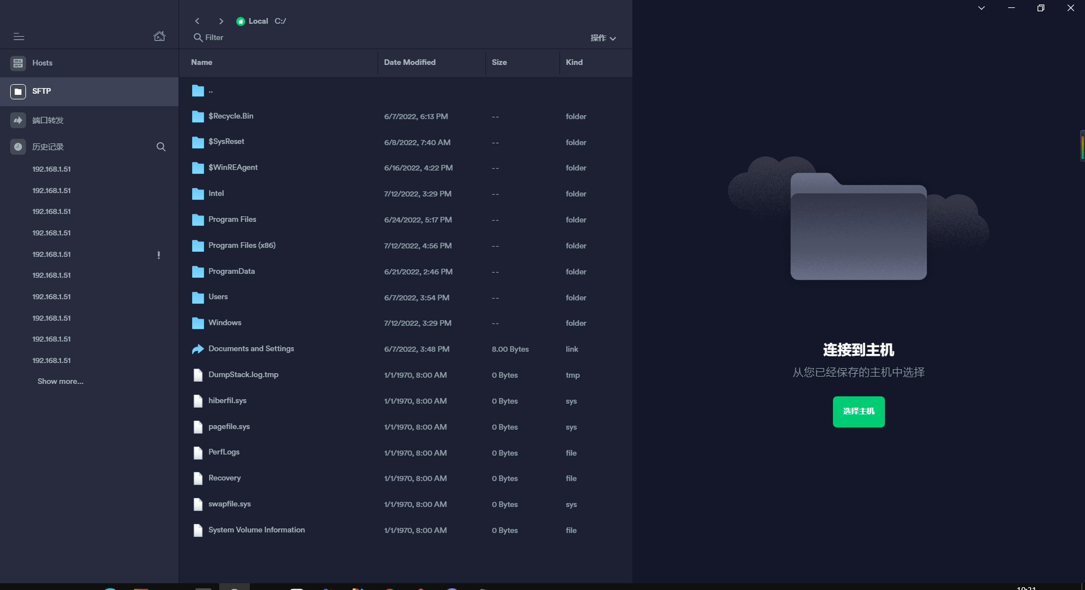Click the Documents and Settings link arrow icon
This screenshot has width=1085, height=590.
198,349
